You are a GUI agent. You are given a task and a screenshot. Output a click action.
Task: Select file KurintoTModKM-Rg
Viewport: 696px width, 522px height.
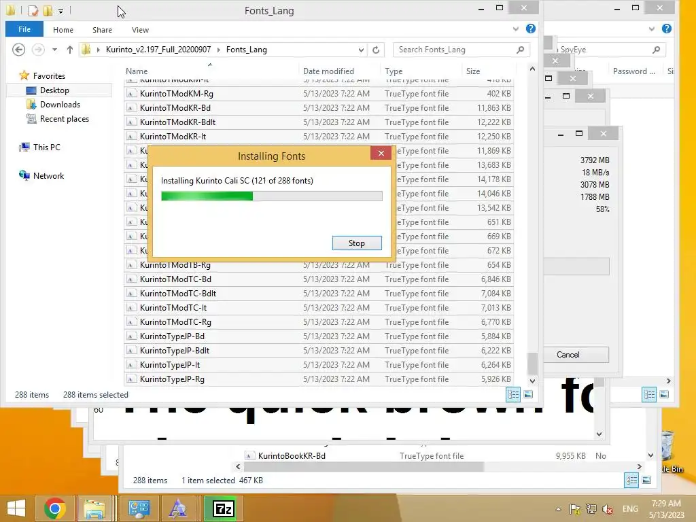click(319, 94)
